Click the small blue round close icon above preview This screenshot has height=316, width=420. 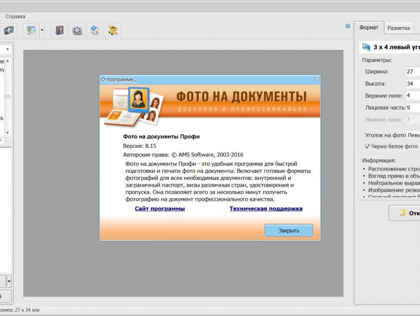[348, 26]
